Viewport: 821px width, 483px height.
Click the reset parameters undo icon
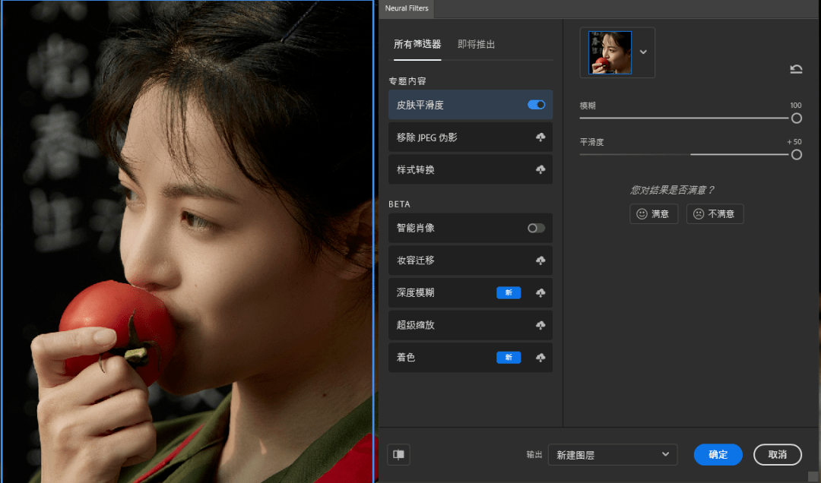pyautogui.click(x=796, y=69)
